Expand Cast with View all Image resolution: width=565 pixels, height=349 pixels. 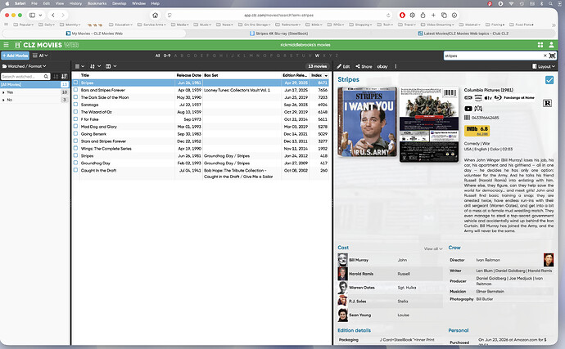pos(433,248)
